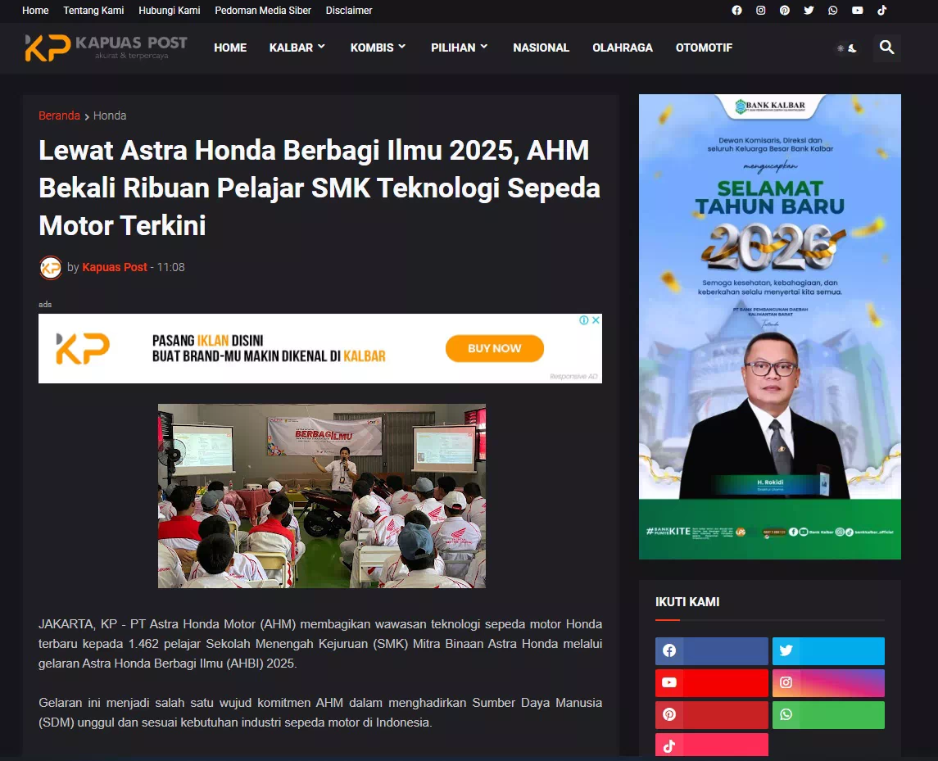Open WhatsApp icon in top bar
This screenshot has height=761, width=938.
click(832, 10)
